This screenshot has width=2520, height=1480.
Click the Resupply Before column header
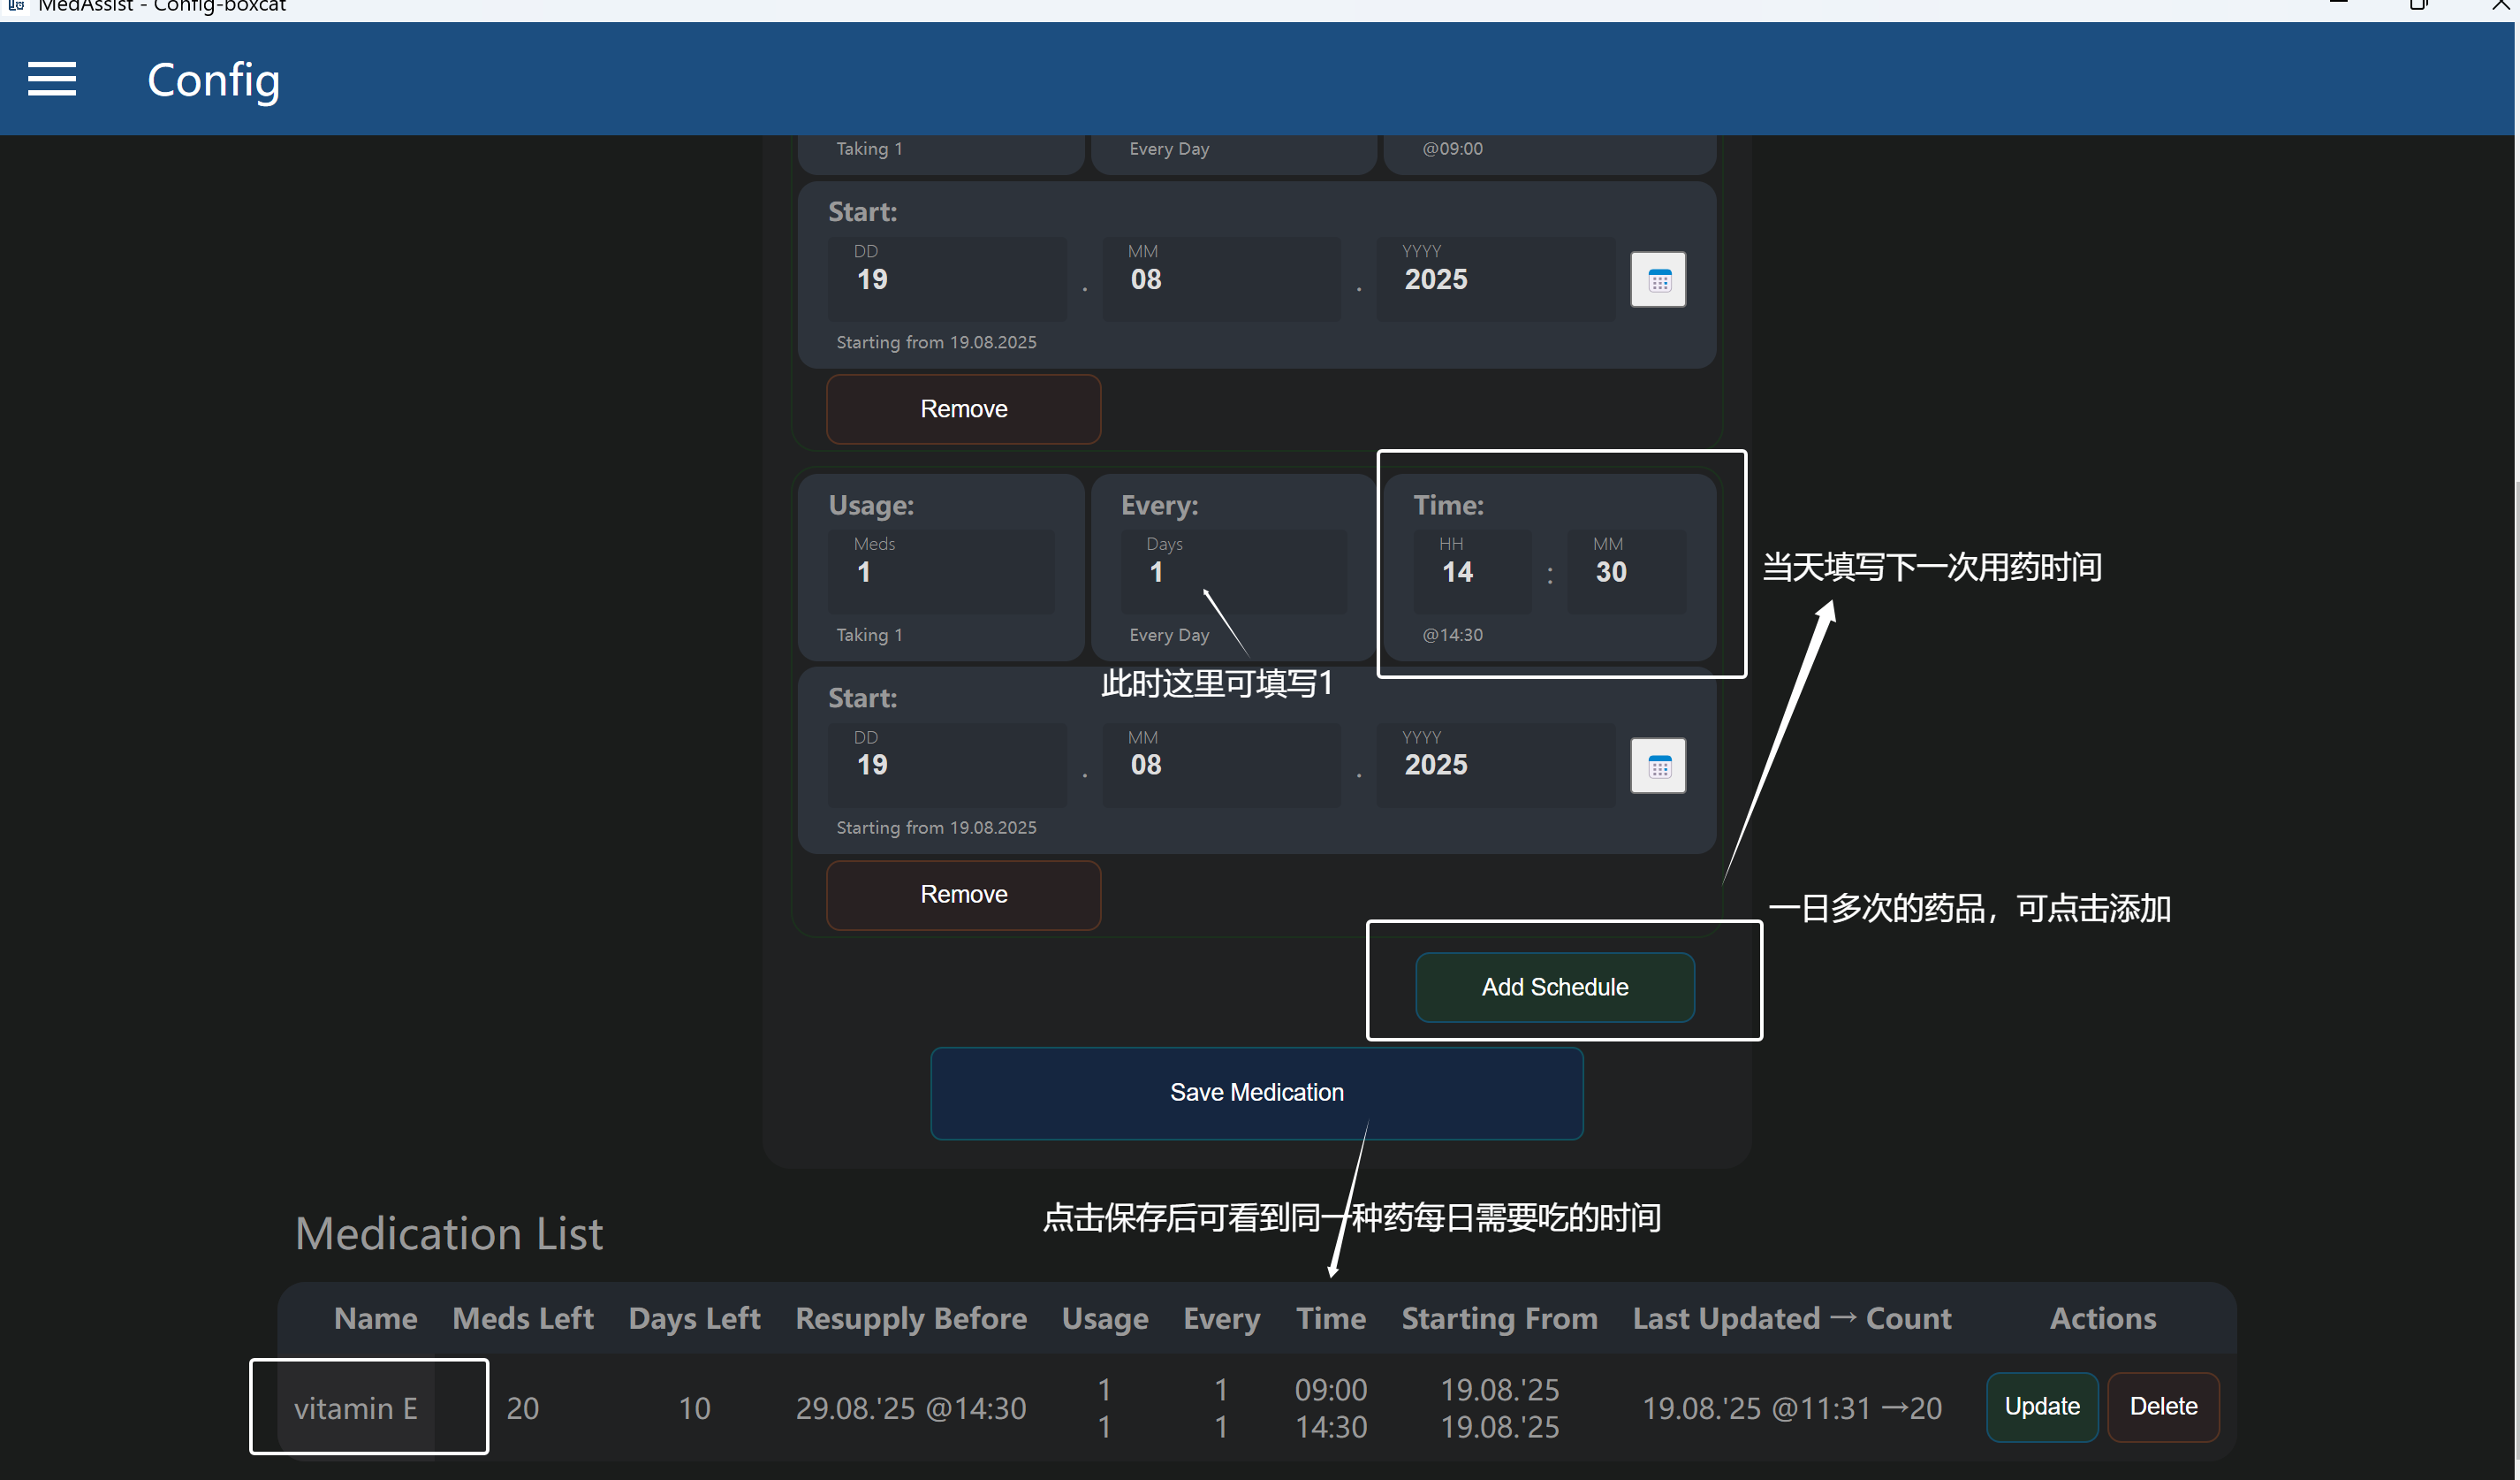point(911,1318)
